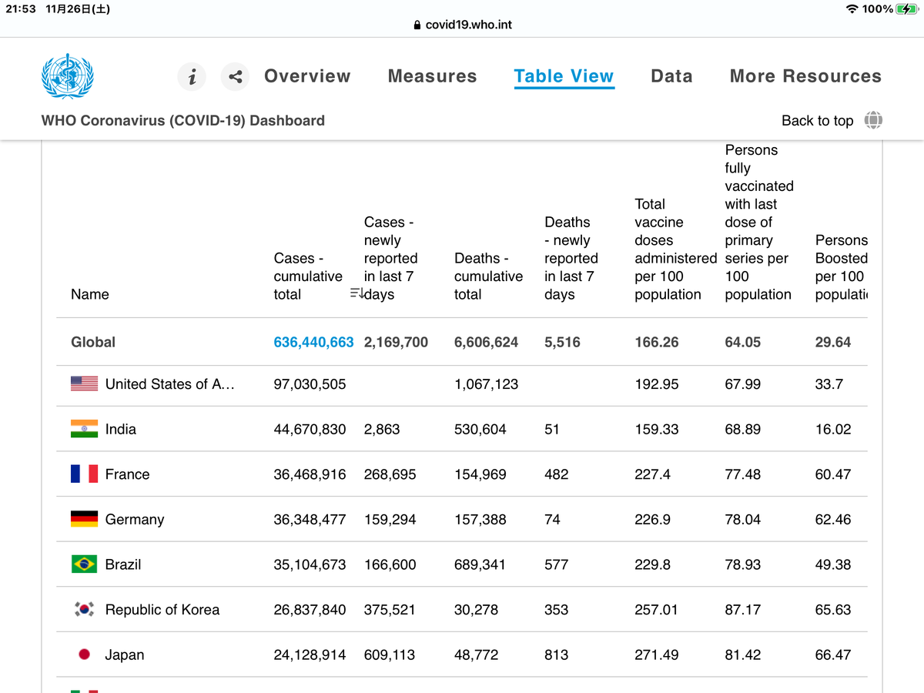Click the Japan flag icon
The height and width of the screenshot is (693, 924).
84,654
